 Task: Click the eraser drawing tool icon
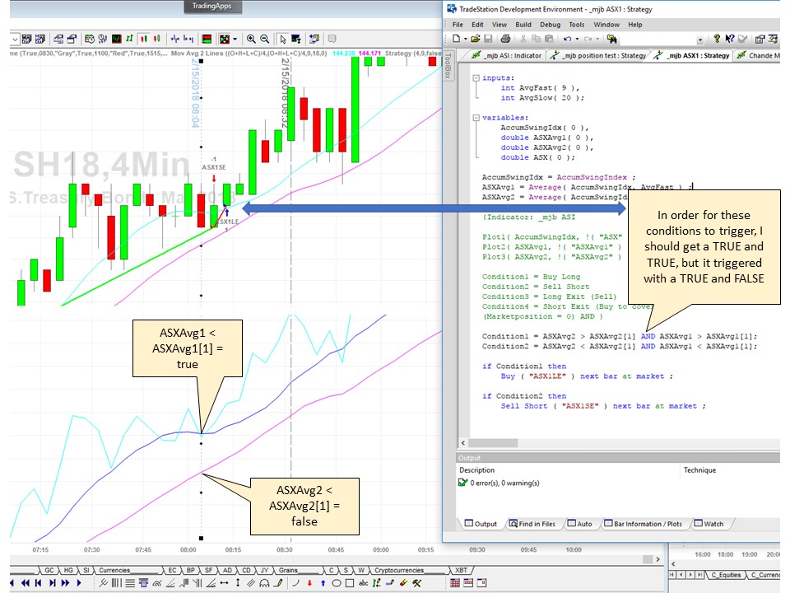tap(403, 583)
